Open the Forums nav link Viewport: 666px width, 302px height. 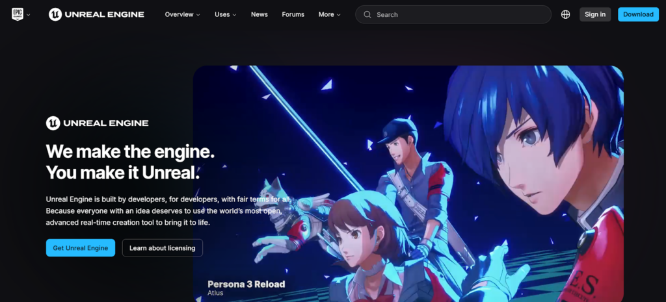(x=293, y=14)
